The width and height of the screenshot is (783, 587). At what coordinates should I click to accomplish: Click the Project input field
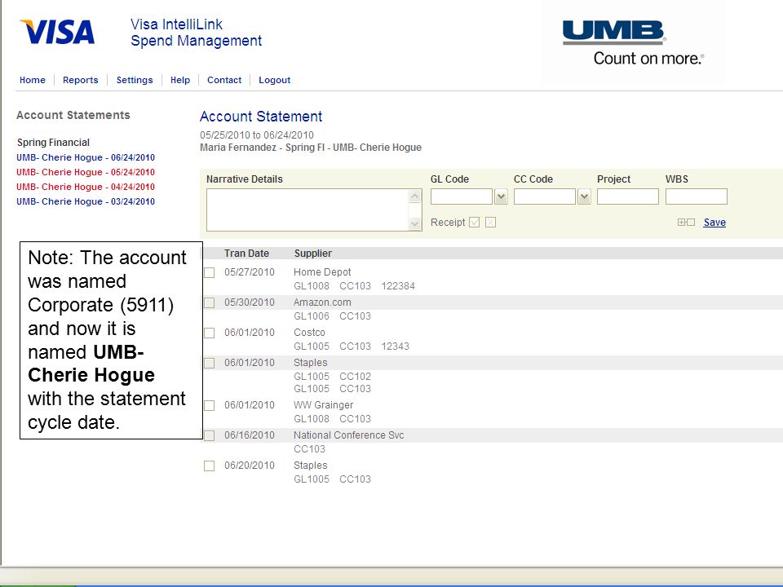(628, 196)
